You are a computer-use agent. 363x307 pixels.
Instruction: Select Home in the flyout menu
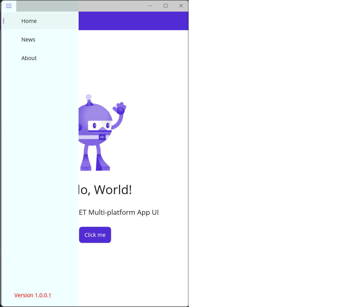tap(40, 21)
